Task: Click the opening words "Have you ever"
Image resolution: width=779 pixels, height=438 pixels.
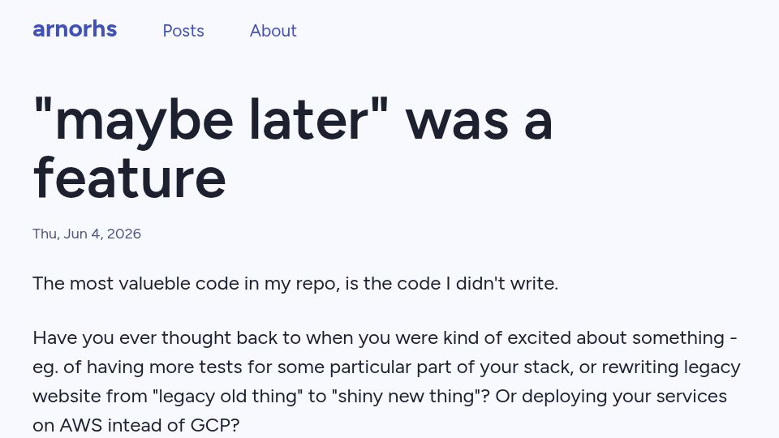Action: [94, 338]
